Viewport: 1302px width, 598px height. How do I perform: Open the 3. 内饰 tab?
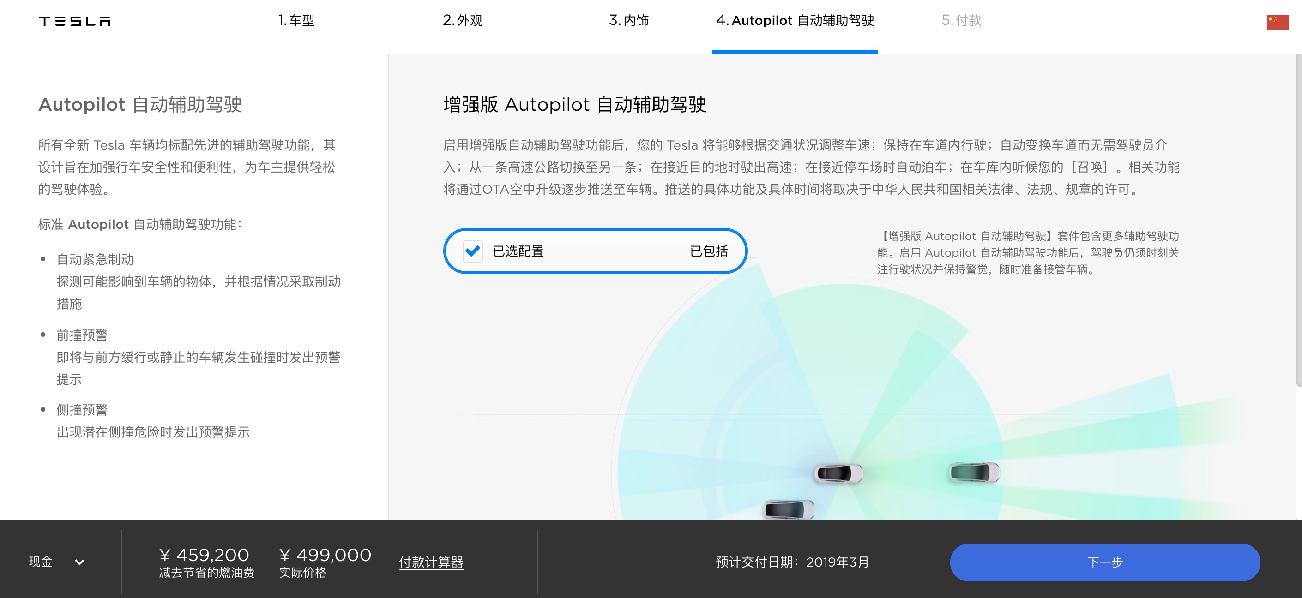click(629, 21)
